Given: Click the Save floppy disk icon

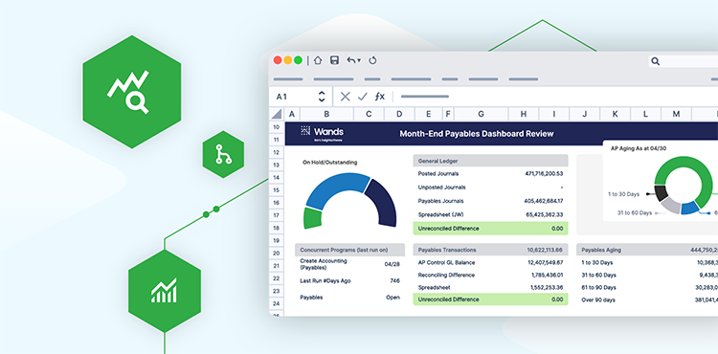Looking at the screenshot, I should [335, 60].
